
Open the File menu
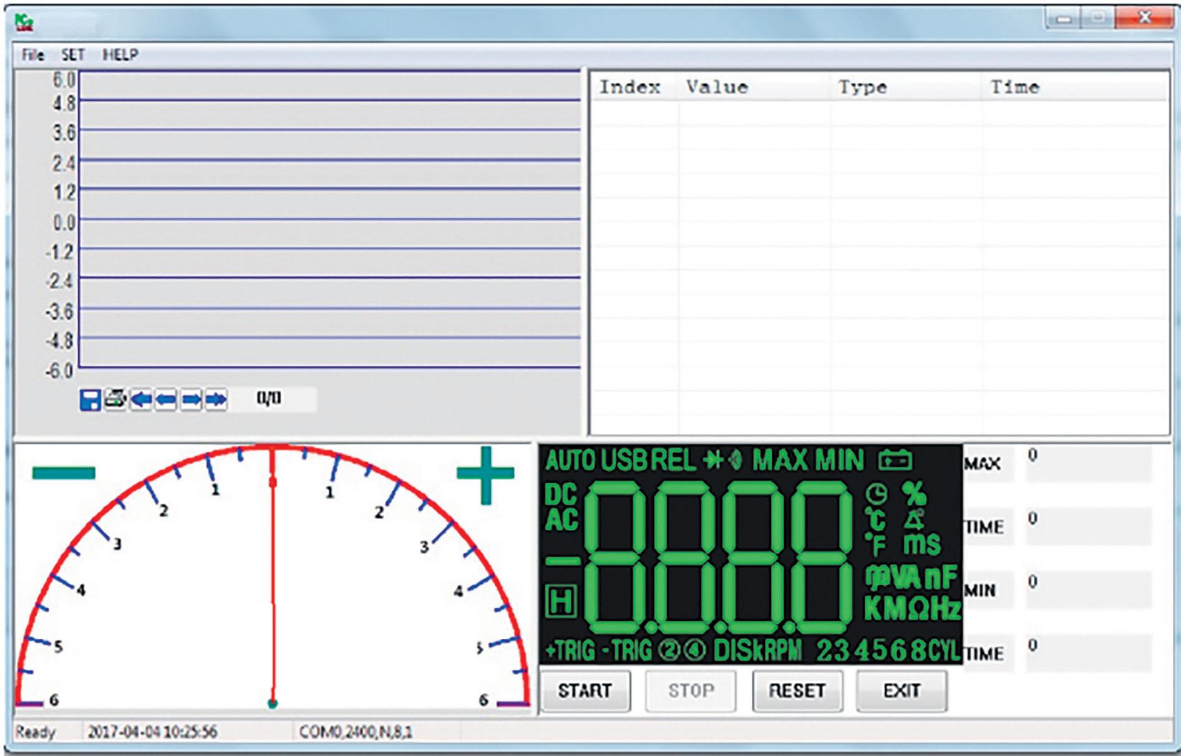tap(32, 55)
